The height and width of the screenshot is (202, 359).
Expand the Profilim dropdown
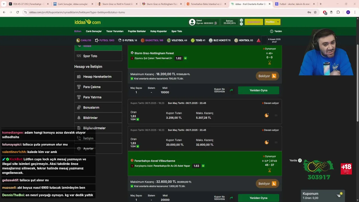pos(272,22)
